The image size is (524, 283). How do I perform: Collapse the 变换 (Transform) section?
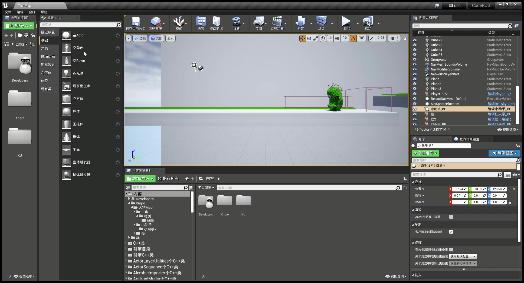413,182
